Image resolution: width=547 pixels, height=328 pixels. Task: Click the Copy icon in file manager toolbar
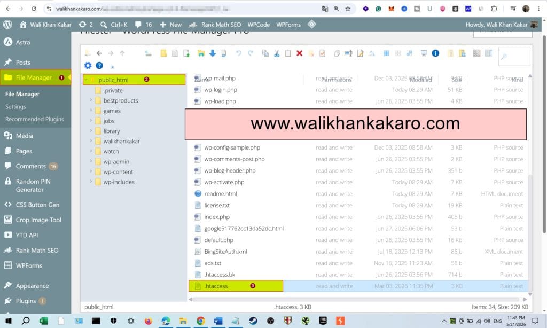[x=265, y=53]
